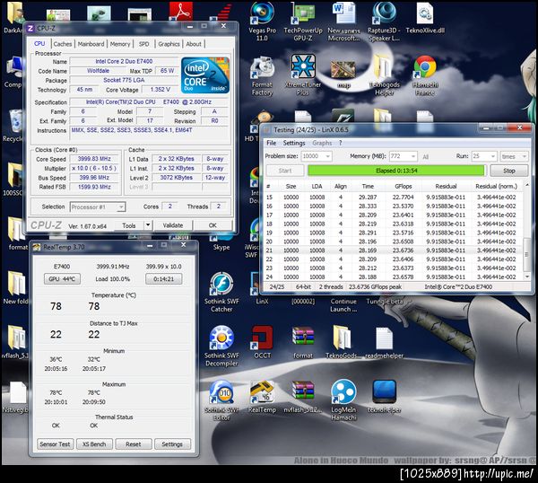Click Reset button in RealTemp
538x483 pixels.
point(133,444)
